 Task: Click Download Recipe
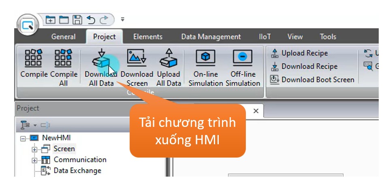[304, 66]
